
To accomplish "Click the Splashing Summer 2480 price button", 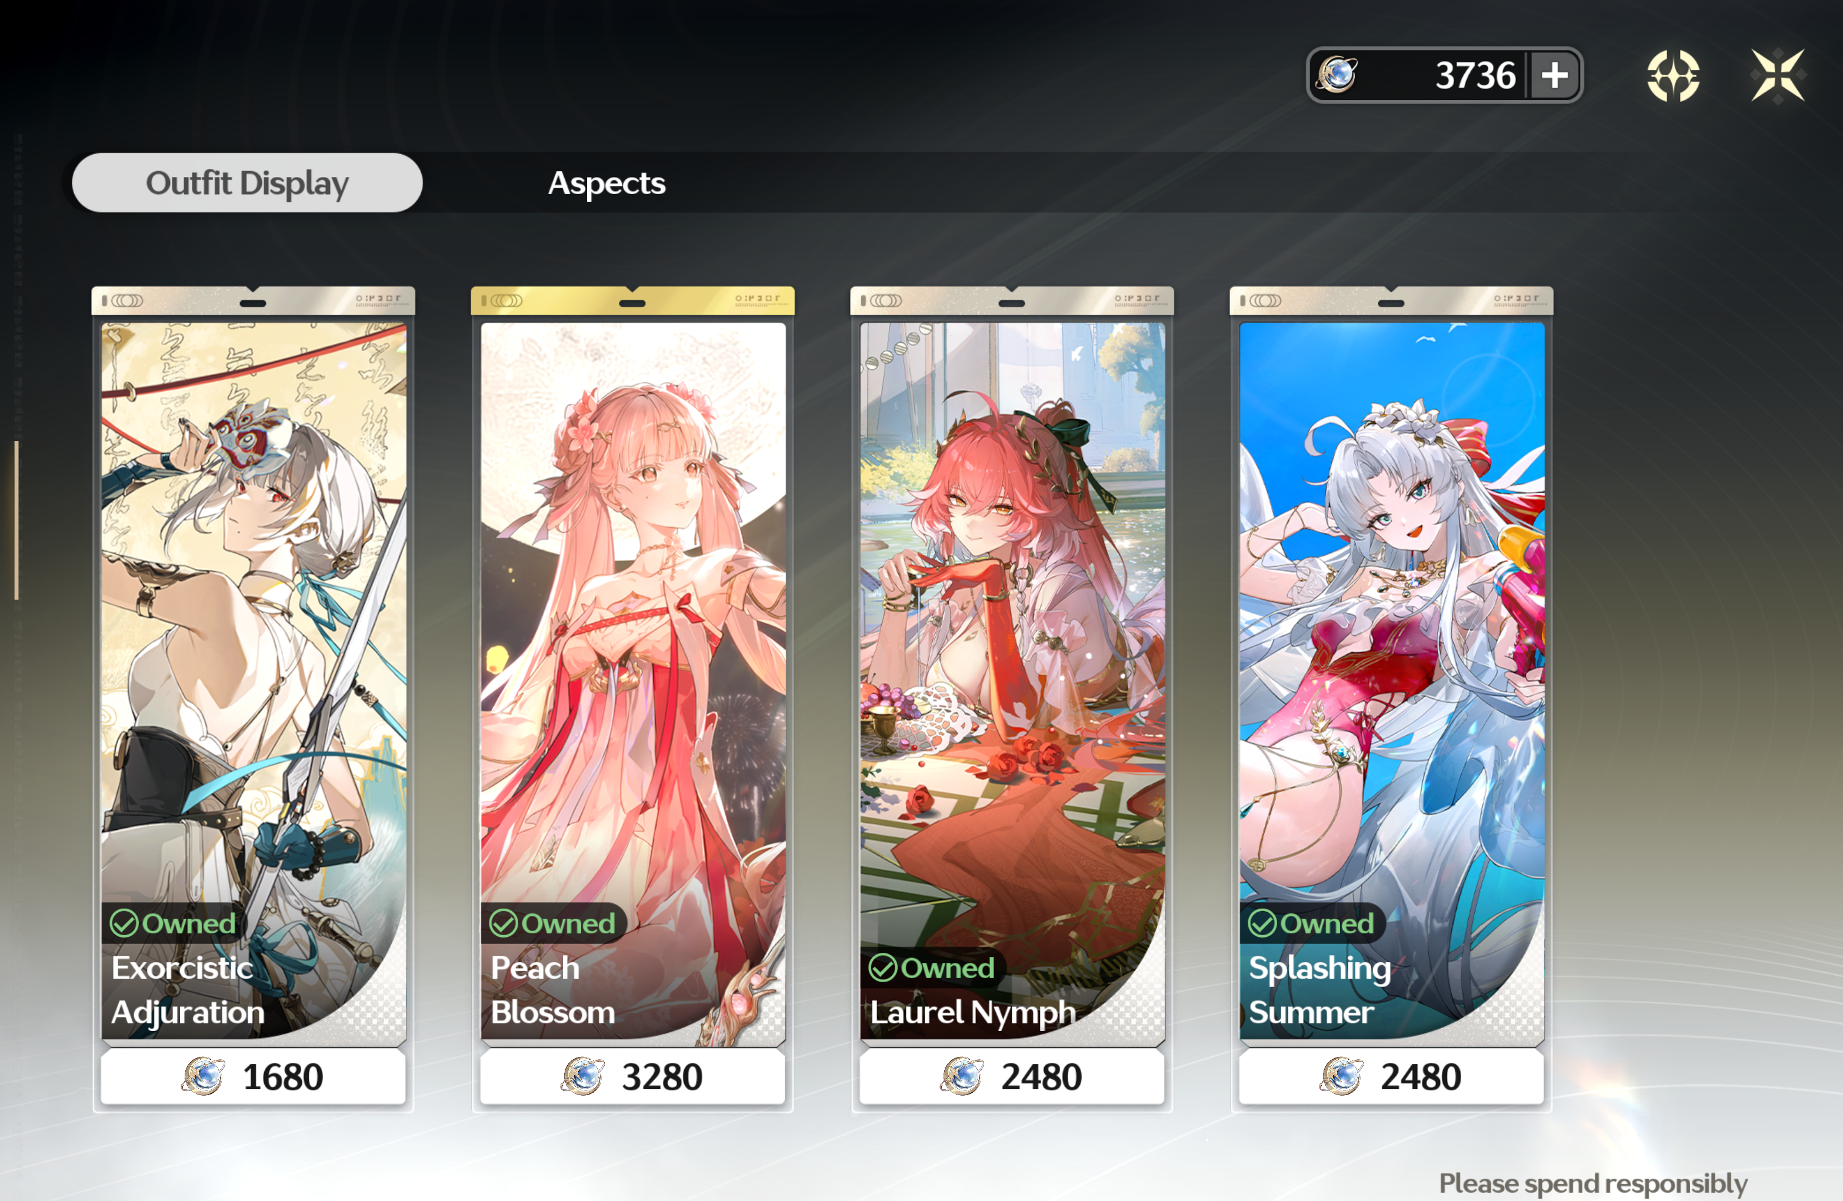I will coord(1392,1076).
